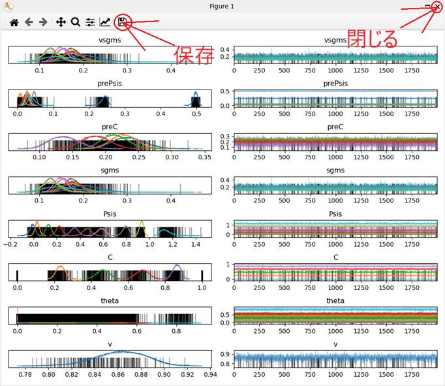Select the Pan axes tool
The height and width of the screenshot is (386, 445).
click(x=61, y=22)
